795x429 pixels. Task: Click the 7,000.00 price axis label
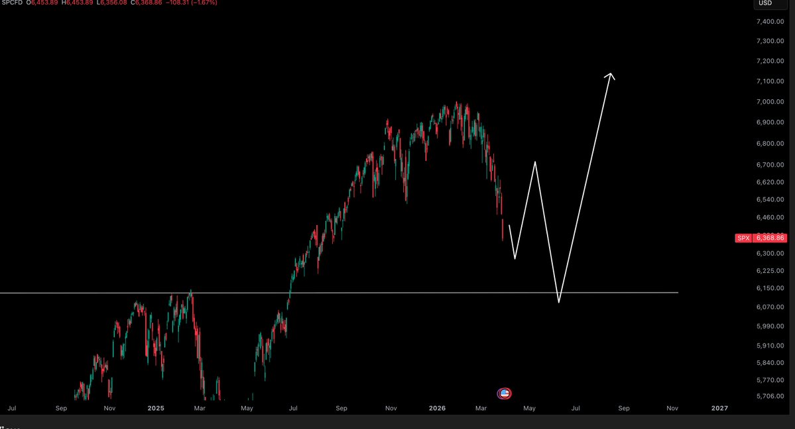[x=770, y=102]
